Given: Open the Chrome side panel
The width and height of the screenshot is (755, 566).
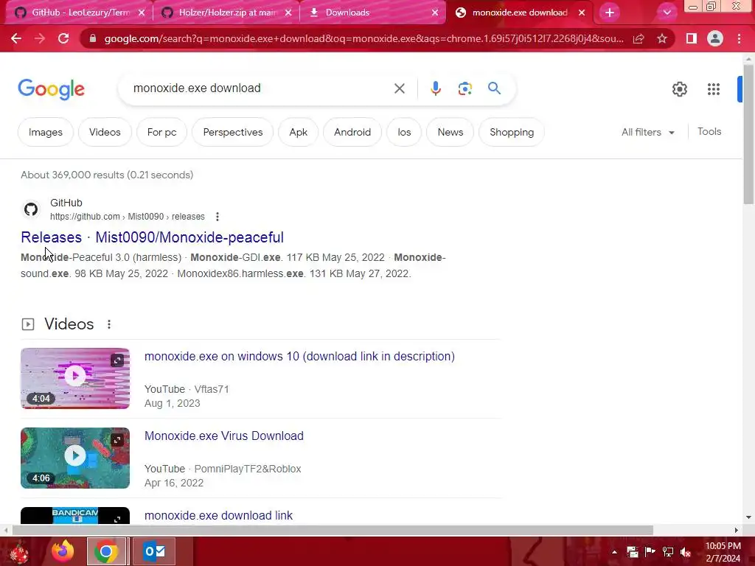Looking at the screenshot, I should click(691, 38).
